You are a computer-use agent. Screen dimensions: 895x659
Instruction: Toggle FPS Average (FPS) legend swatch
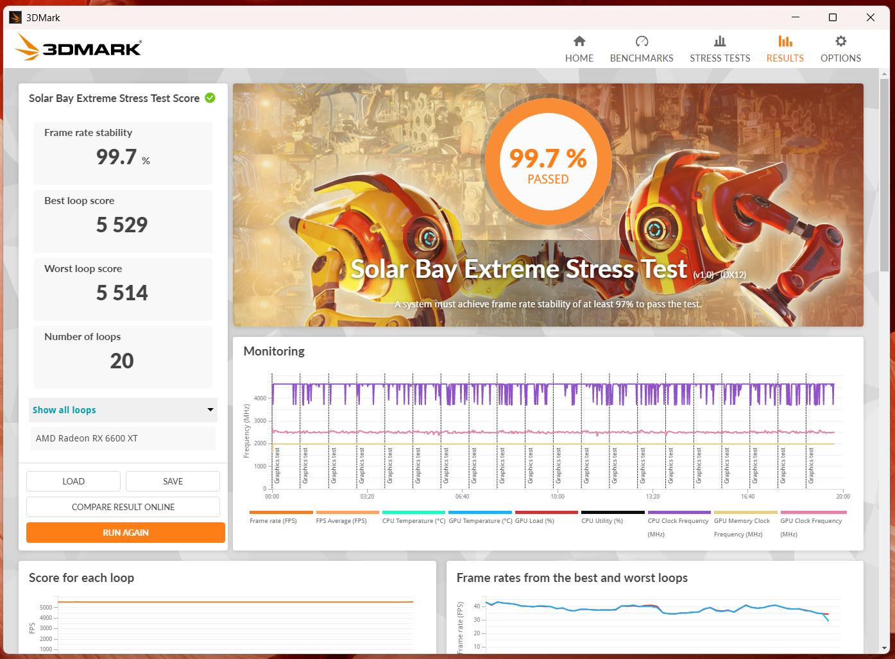pyautogui.click(x=347, y=513)
